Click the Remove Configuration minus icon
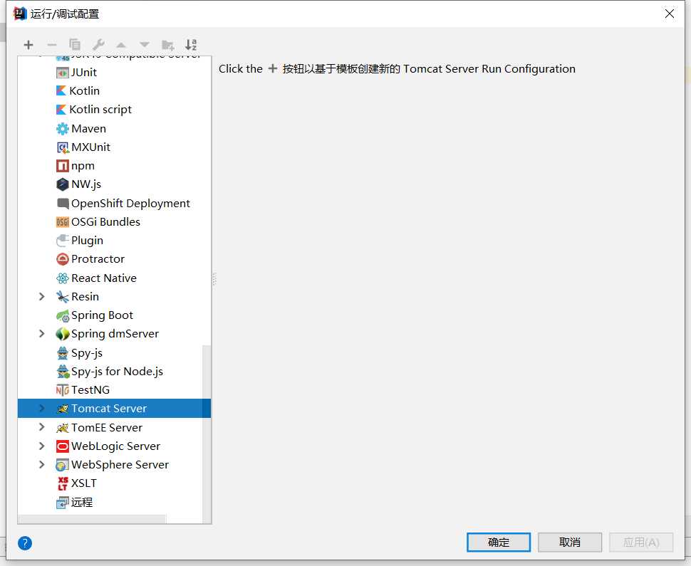Image resolution: width=691 pixels, height=566 pixels. [x=51, y=45]
